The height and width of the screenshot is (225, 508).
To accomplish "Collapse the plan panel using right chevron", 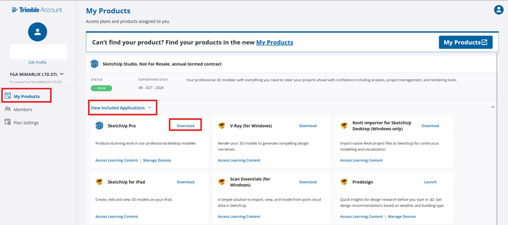I will click(x=493, y=108).
